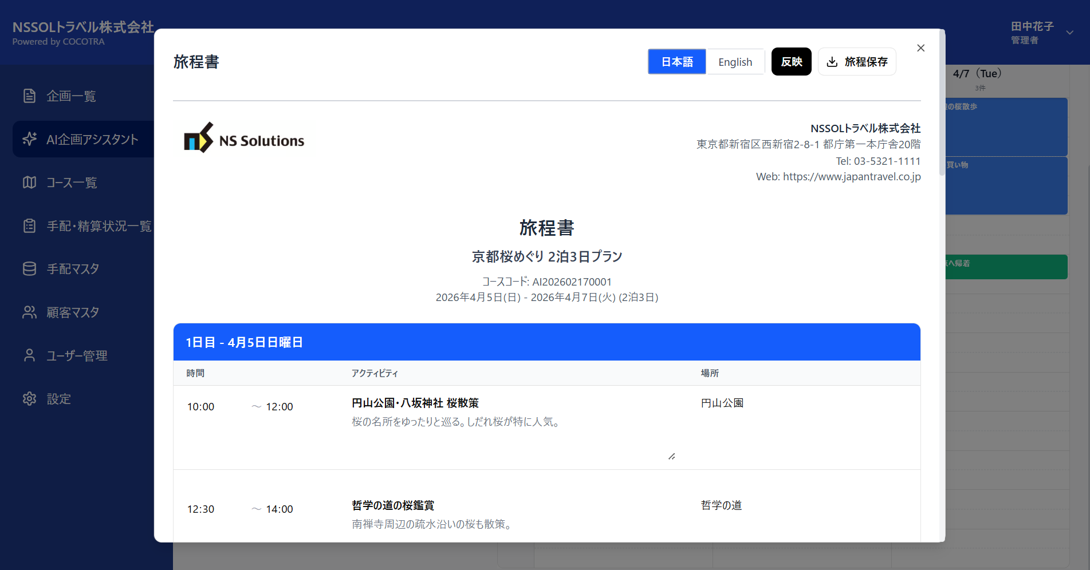1090x570 pixels.
Task: Select the 顧客マスタ people icon
Action: (29, 312)
